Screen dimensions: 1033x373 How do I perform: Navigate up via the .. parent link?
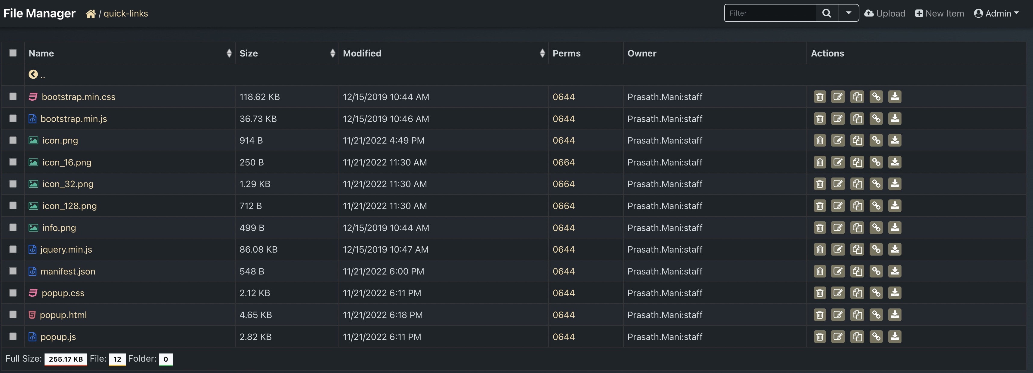(x=42, y=74)
